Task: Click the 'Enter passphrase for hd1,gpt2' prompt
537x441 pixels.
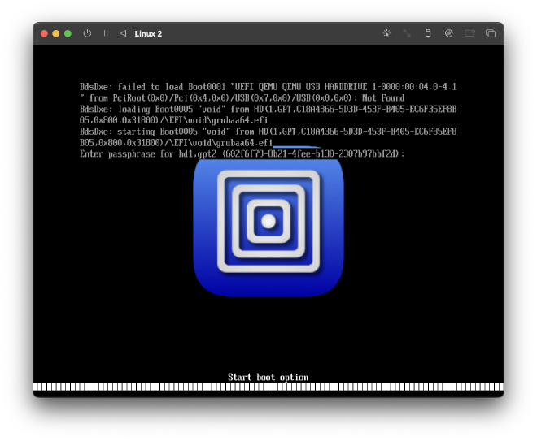Action: [x=242, y=153]
